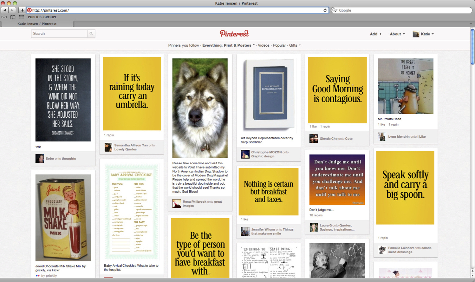475x282 pixels.
Task: Select the Videos category
Action: click(x=264, y=45)
